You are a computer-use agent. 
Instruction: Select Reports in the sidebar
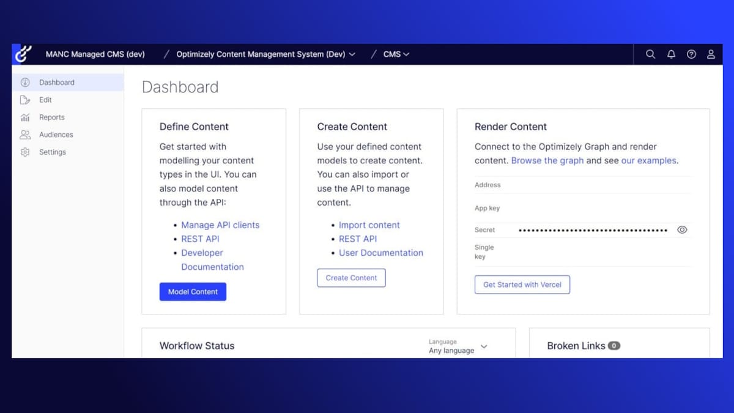coord(68,117)
